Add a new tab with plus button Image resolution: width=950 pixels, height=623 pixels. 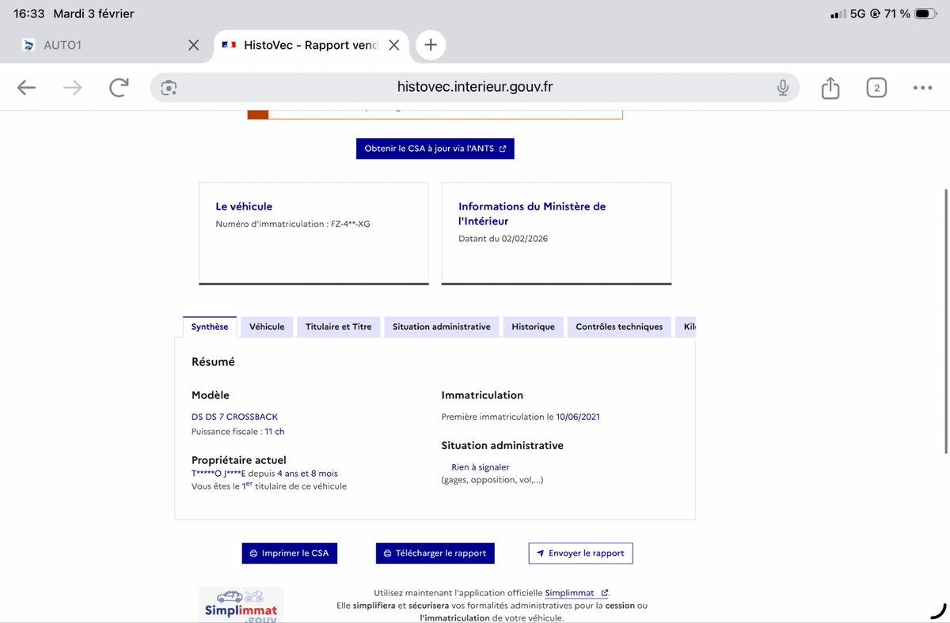click(431, 45)
